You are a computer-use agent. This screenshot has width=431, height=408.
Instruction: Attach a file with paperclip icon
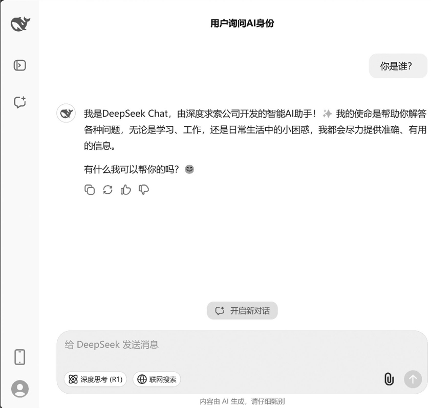coord(389,379)
